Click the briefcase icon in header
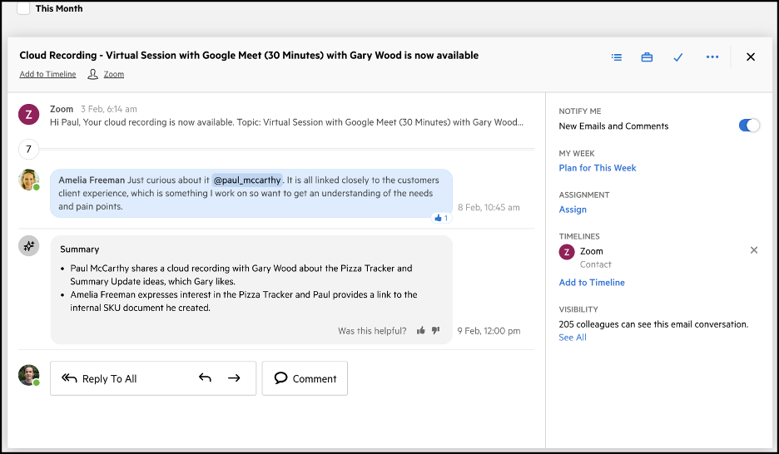779x454 pixels. click(647, 57)
